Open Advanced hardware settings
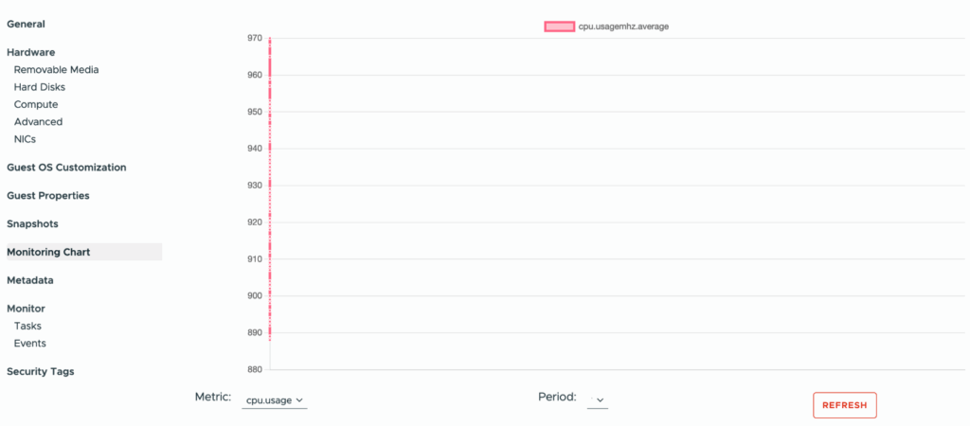Image resolution: width=970 pixels, height=426 pixels. (x=38, y=122)
